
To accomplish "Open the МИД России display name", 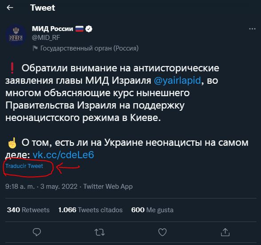I will coord(52,29).
